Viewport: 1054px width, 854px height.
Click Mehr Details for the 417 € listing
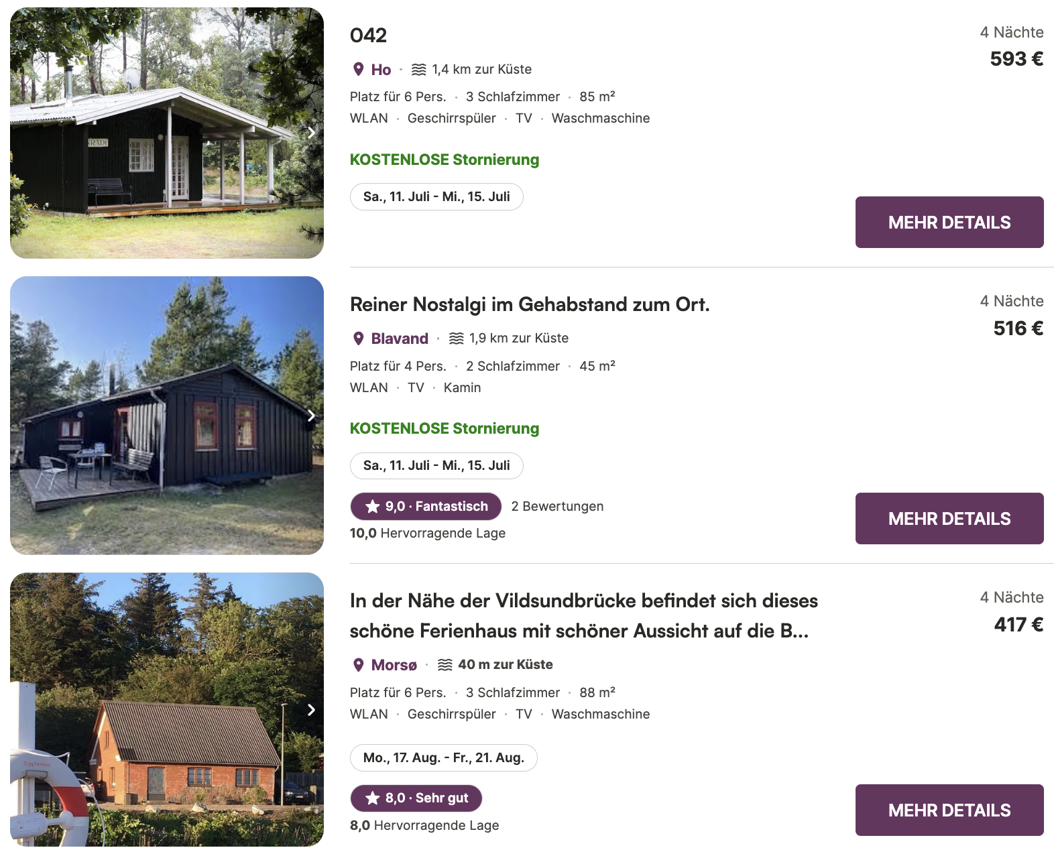[949, 810]
